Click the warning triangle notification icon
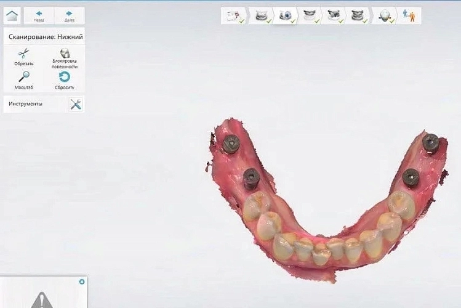The height and width of the screenshot is (308, 461). (42, 300)
